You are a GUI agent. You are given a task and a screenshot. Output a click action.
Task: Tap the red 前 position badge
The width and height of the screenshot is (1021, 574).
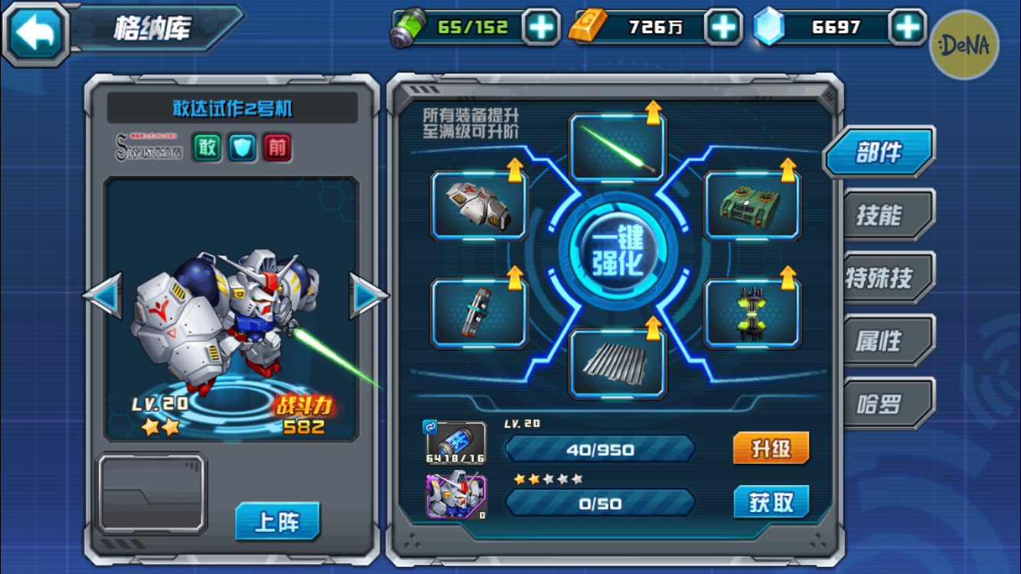click(x=277, y=147)
